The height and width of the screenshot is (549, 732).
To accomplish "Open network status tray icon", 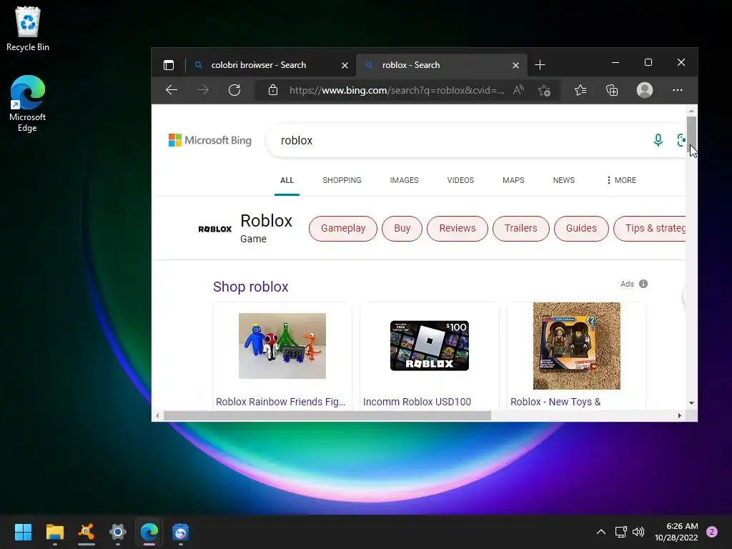I will click(620, 532).
